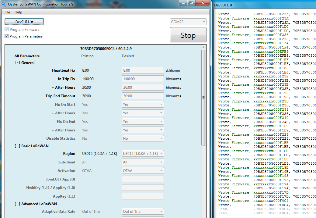
Task: Collapse the Advanced LoRaWAN section
Action: (18, 204)
